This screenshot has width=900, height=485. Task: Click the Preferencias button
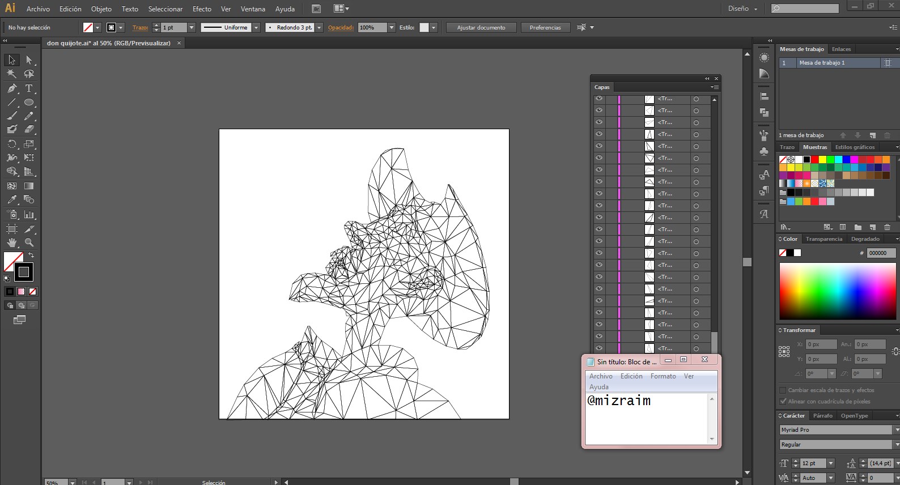(545, 27)
